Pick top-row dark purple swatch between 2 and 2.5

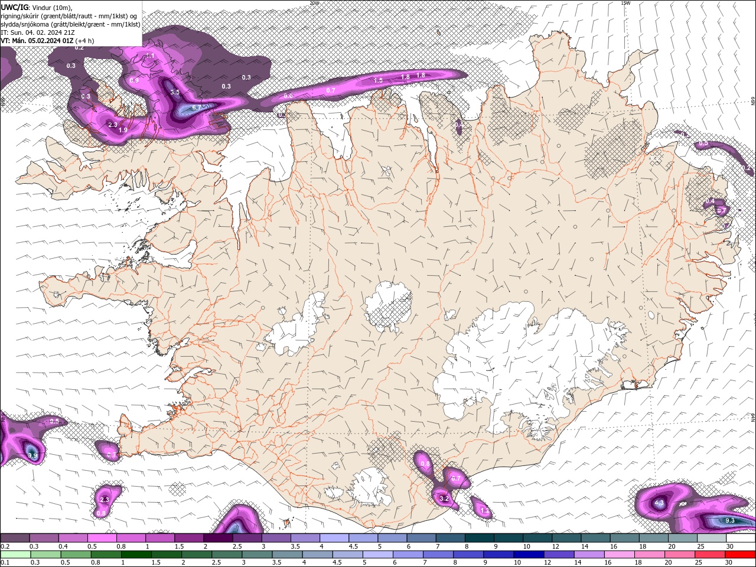(x=218, y=537)
